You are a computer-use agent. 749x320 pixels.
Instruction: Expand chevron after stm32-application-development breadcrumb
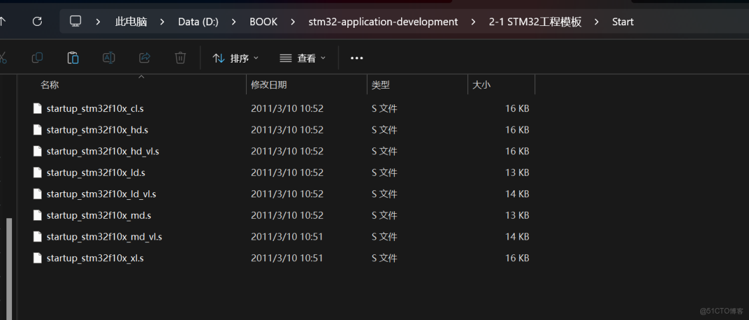(x=473, y=22)
